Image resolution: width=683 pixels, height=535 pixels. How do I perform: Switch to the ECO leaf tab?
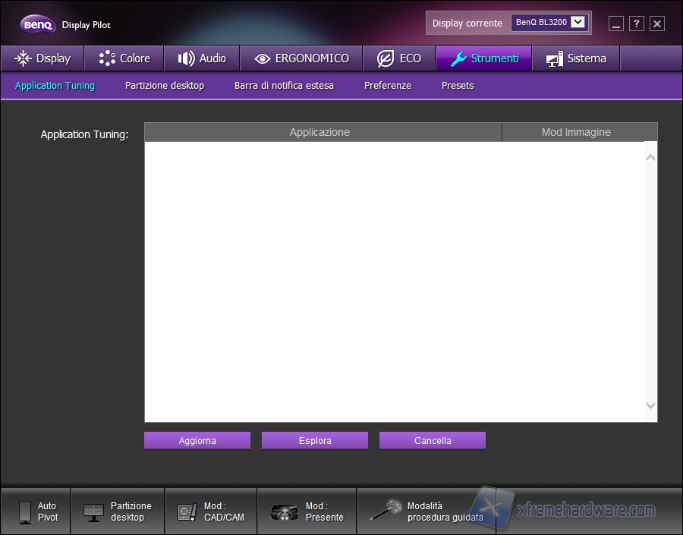398,58
